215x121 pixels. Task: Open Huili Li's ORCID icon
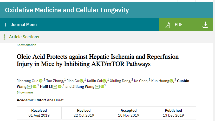pyautogui.click(x=60, y=87)
